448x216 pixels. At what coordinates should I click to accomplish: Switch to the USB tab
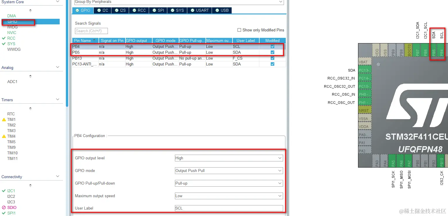222,10
